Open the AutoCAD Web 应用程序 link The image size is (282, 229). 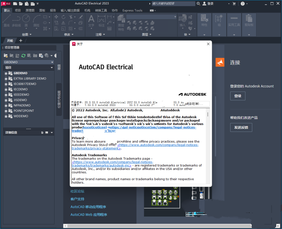(x=89, y=215)
